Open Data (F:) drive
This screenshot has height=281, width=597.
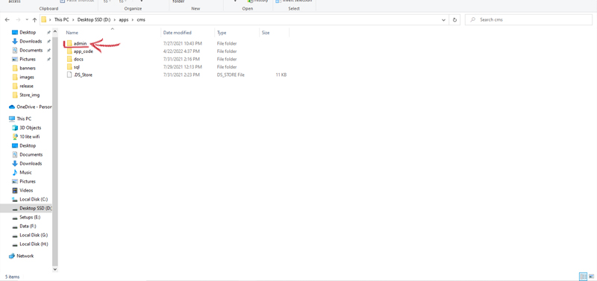coord(28,226)
